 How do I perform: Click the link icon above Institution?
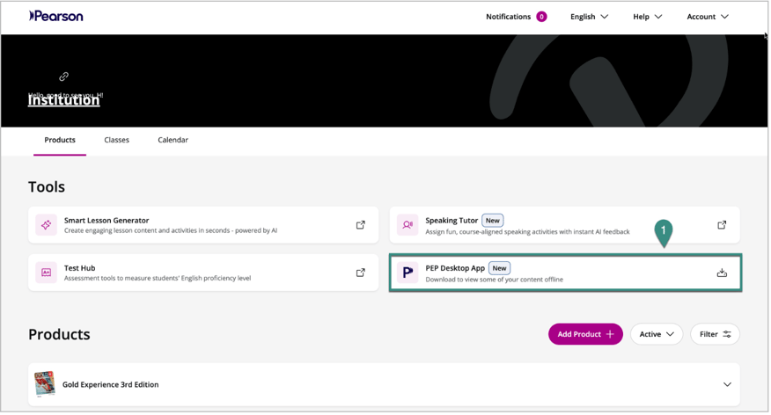(64, 76)
